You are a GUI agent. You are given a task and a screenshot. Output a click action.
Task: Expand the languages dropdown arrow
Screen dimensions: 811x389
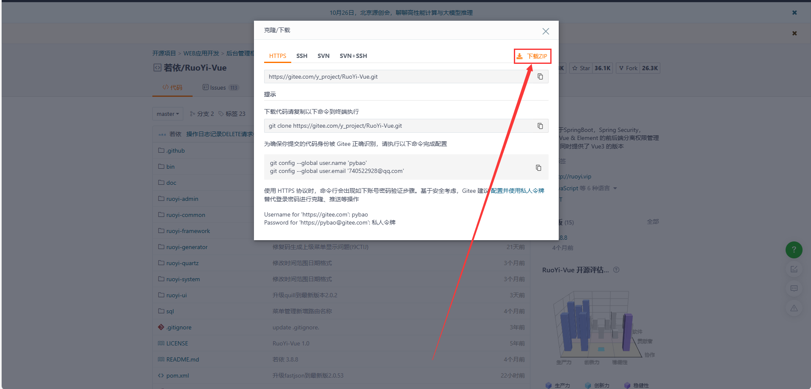tap(615, 188)
